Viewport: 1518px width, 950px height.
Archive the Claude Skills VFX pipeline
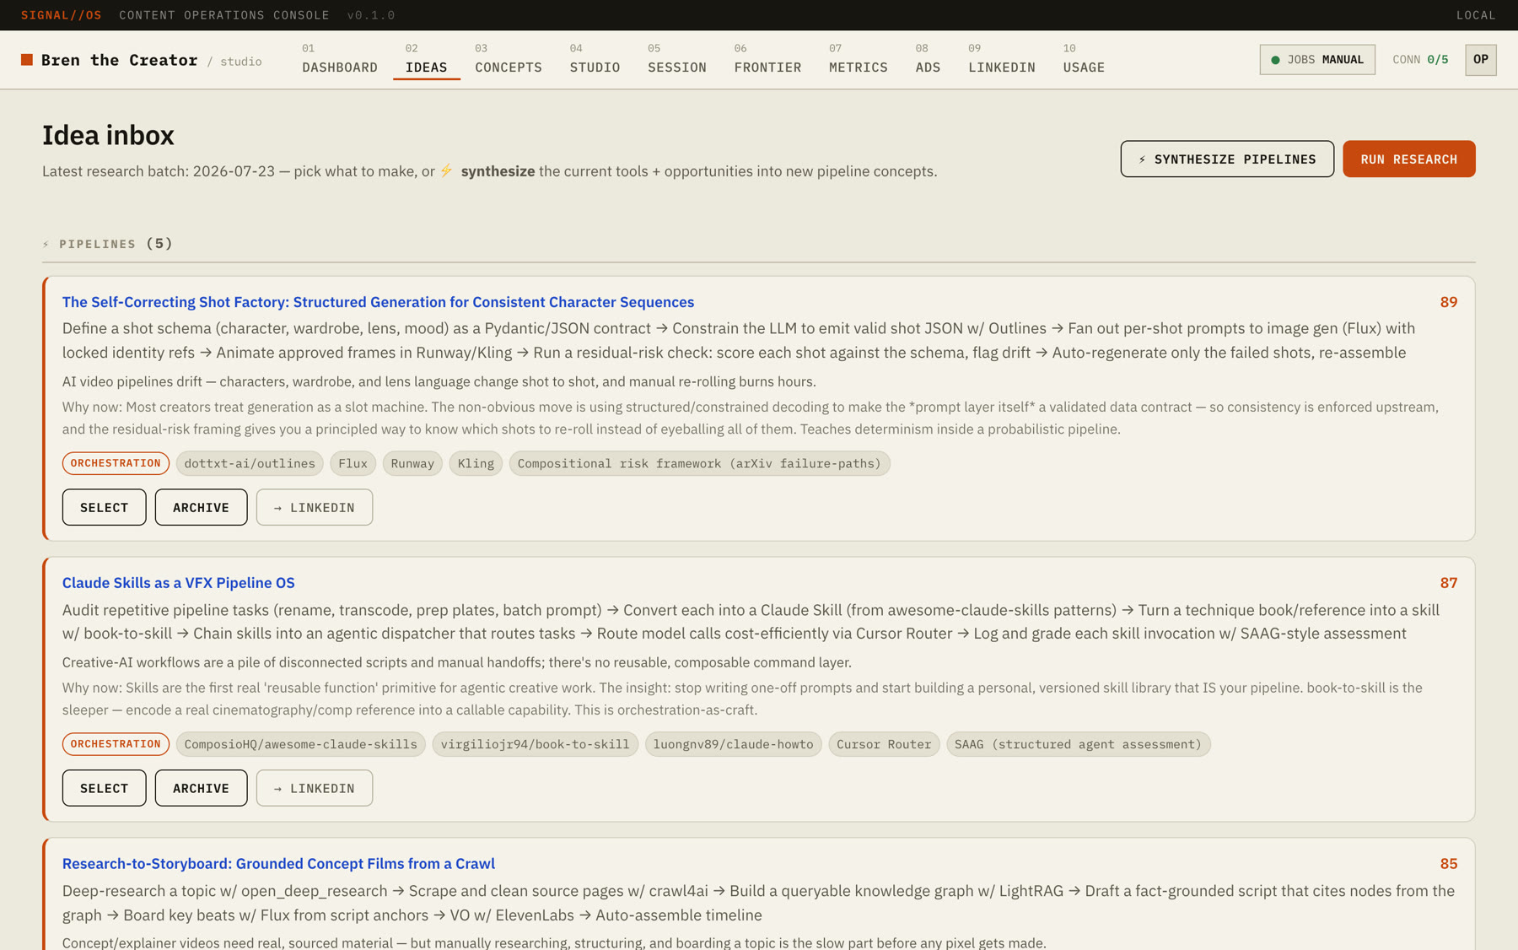pyautogui.click(x=201, y=788)
